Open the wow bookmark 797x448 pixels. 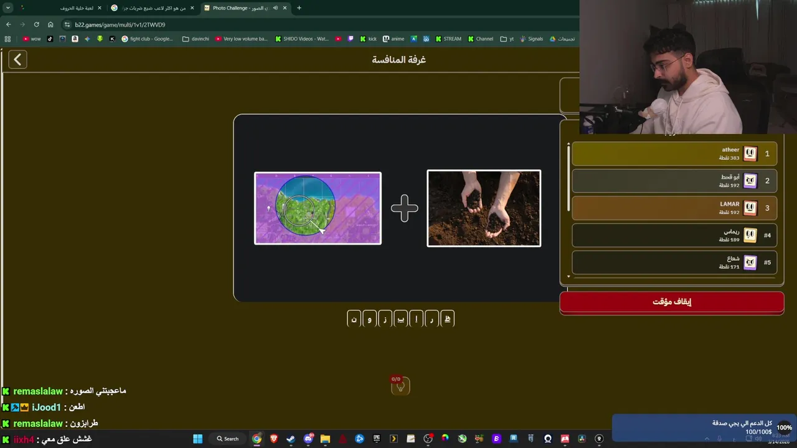[x=32, y=39]
